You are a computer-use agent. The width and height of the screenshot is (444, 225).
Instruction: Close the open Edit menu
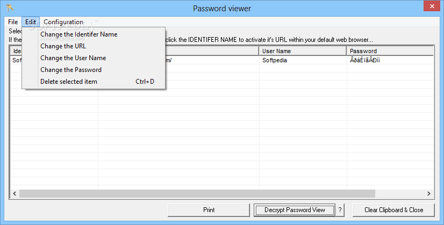click(x=31, y=22)
